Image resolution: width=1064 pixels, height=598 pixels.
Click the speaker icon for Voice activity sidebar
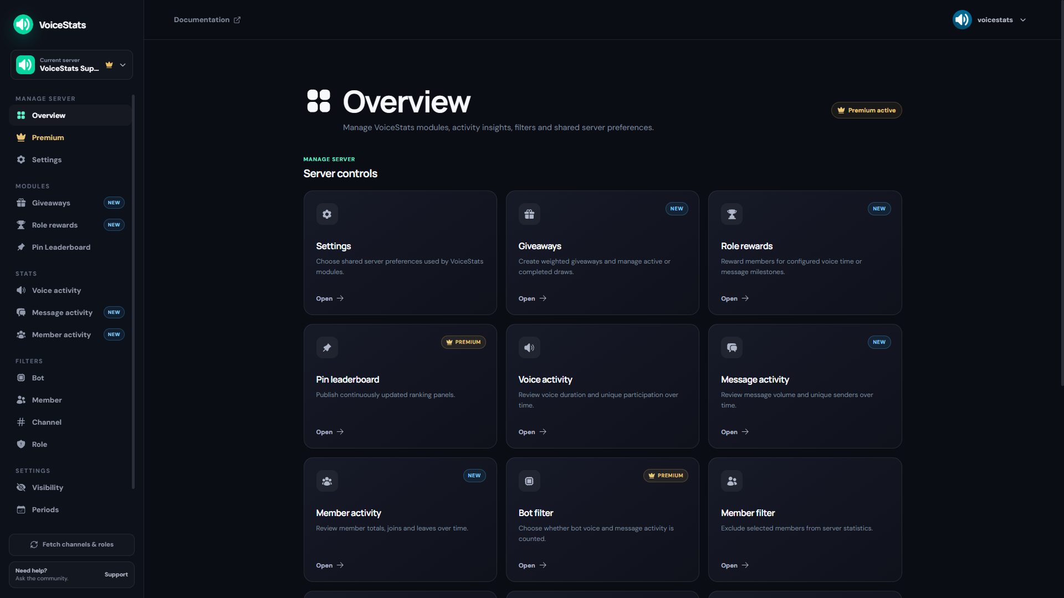click(21, 290)
